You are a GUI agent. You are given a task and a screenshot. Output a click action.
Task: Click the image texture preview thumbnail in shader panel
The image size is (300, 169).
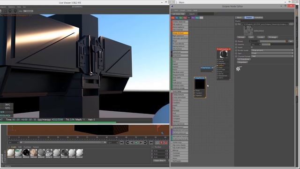point(248,31)
